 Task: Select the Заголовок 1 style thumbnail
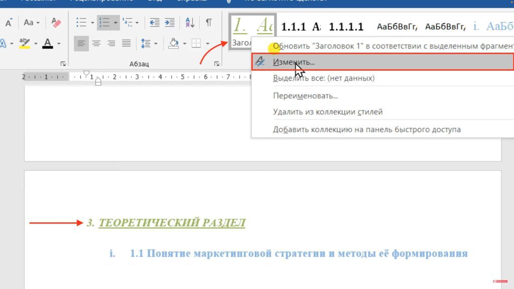coord(252,32)
